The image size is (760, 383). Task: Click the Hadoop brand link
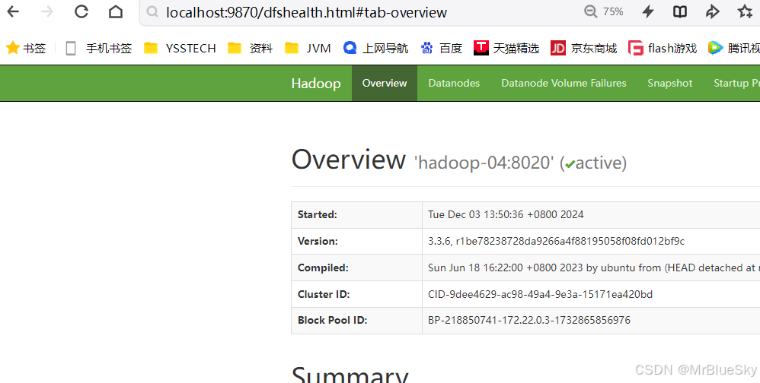point(316,83)
